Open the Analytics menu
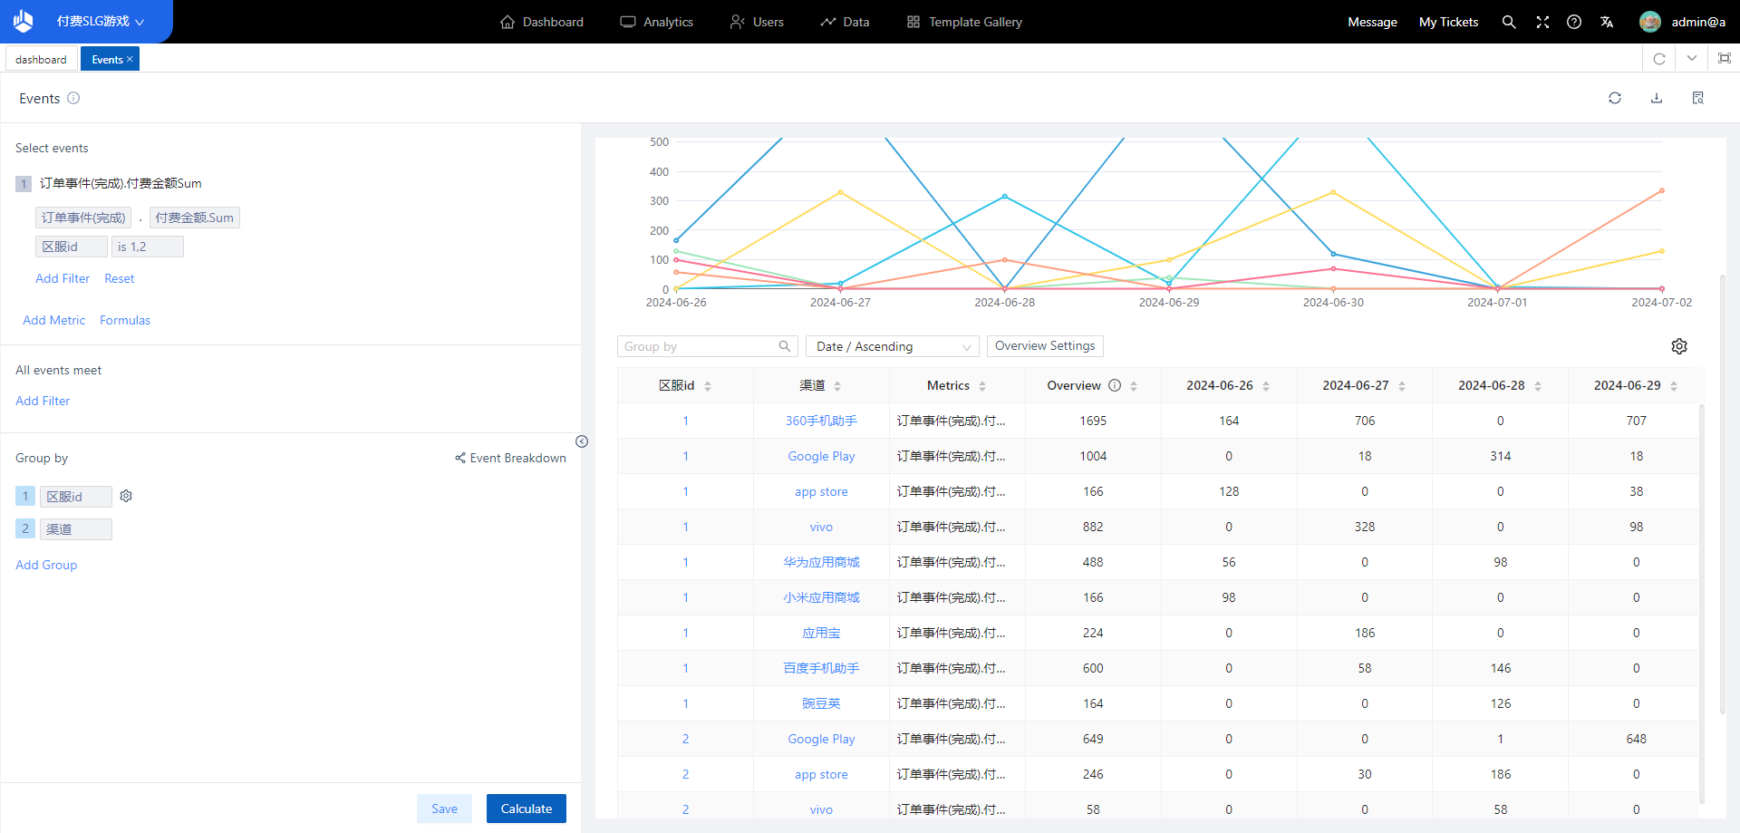Viewport: 1740px width, 833px height. tap(657, 22)
